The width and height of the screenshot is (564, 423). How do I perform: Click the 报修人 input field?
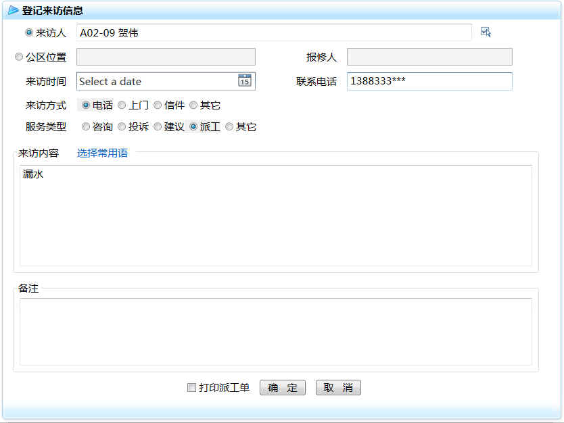point(429,57)
